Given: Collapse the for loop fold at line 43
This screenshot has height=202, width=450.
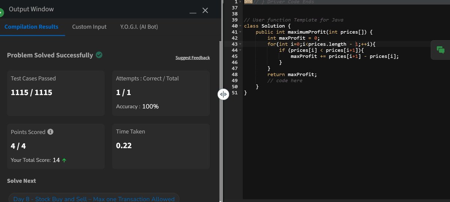Looking at the screenshot, I should click(x=241, y=44).
